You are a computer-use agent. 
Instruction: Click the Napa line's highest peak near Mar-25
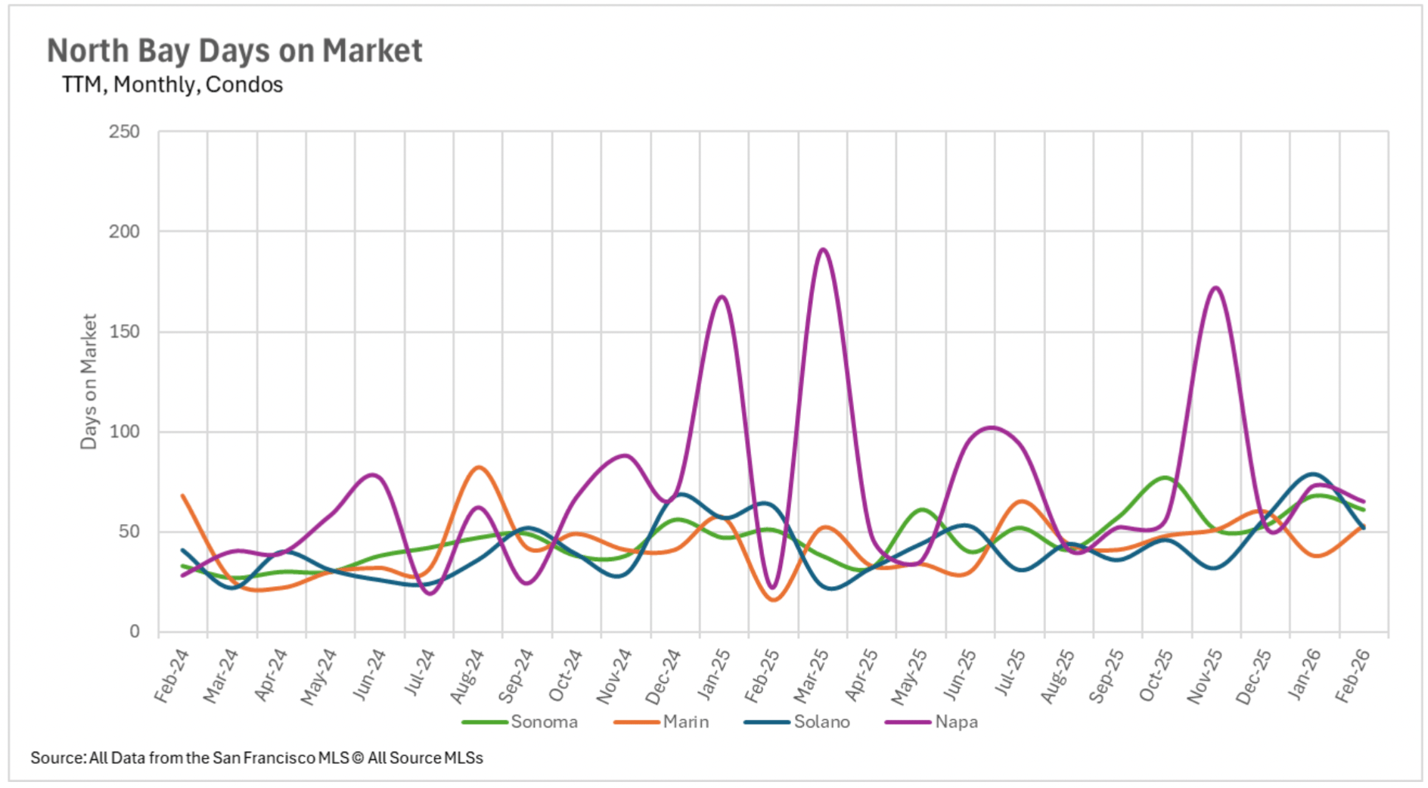click(x=822, y=250)
